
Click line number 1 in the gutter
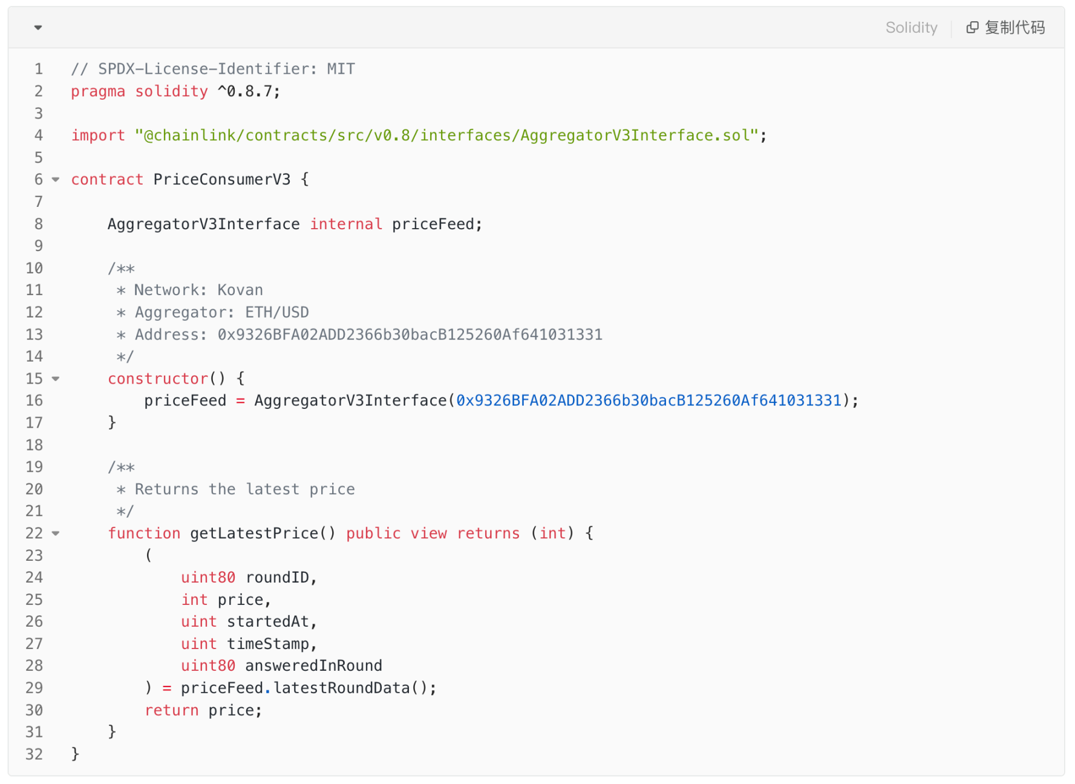[39, 69]
